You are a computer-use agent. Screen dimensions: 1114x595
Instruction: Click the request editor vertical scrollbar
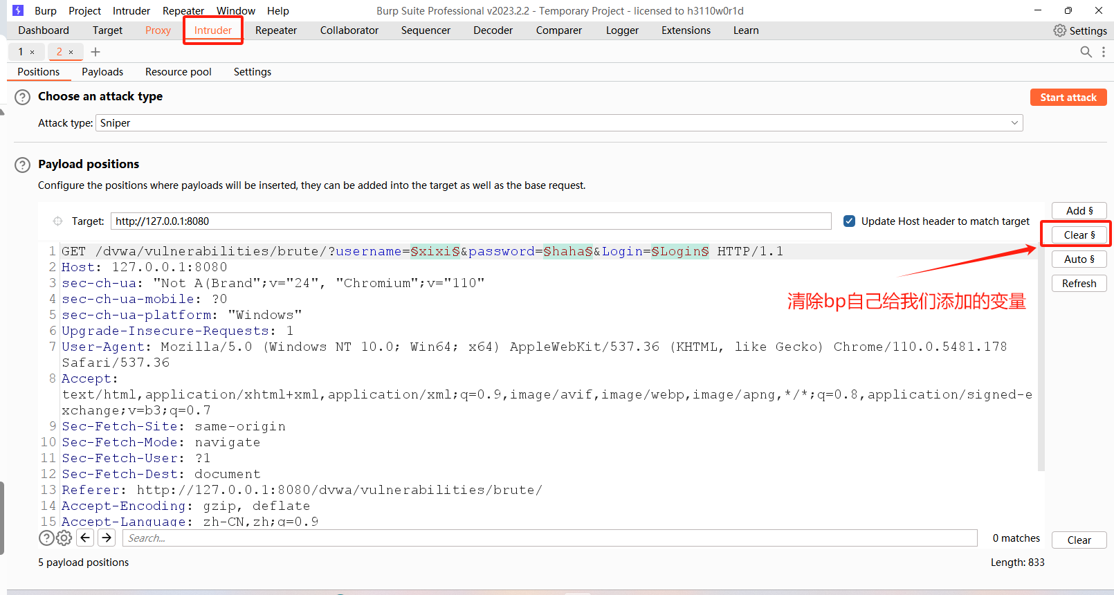point(1041,356)
